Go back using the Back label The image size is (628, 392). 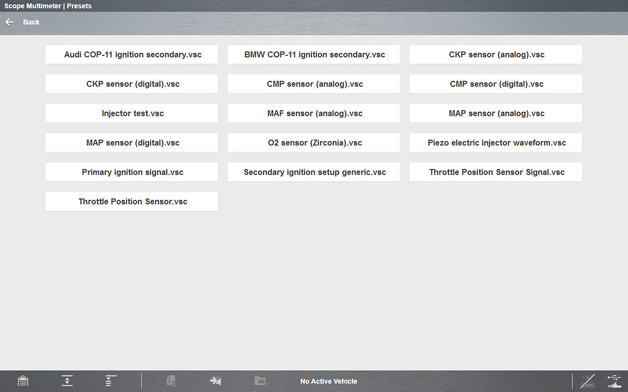(31, 22)
